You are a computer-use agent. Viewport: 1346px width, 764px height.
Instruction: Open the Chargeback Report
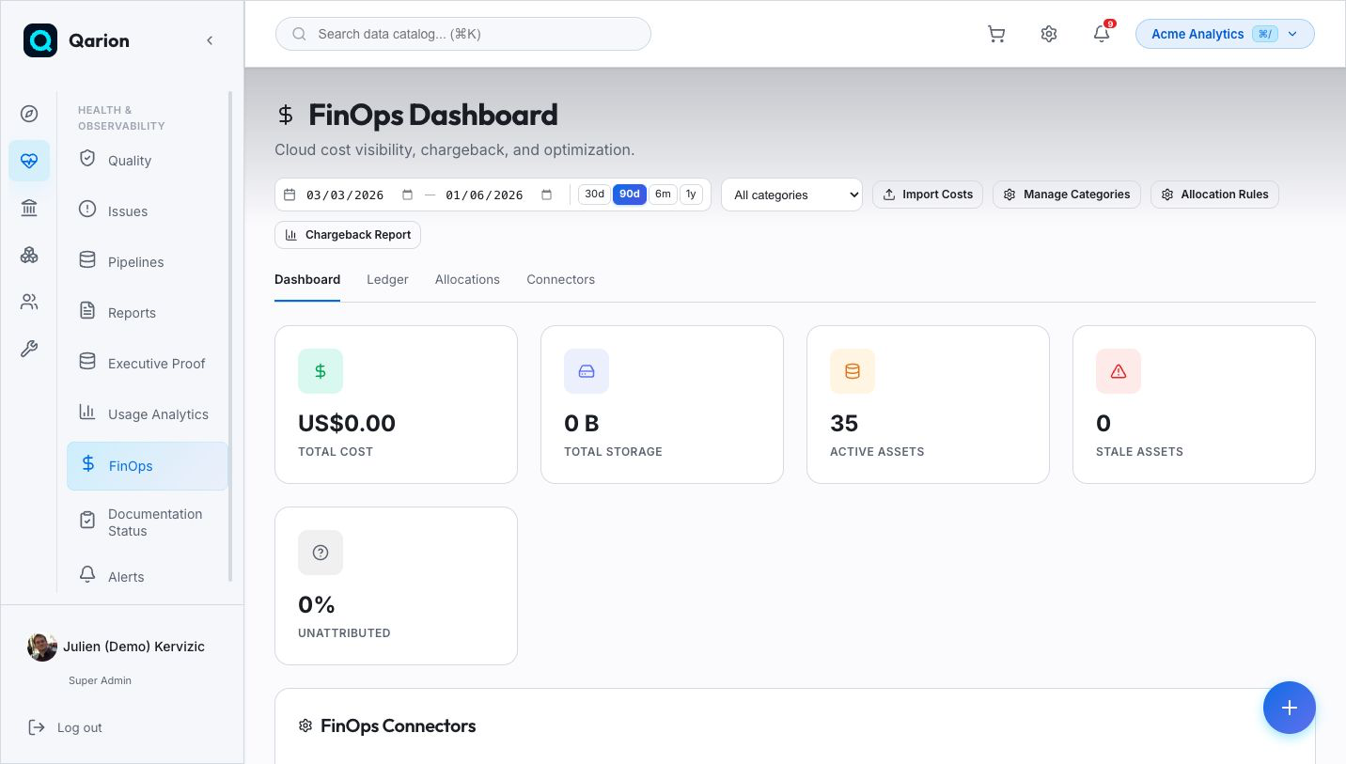tap(348, 235)
